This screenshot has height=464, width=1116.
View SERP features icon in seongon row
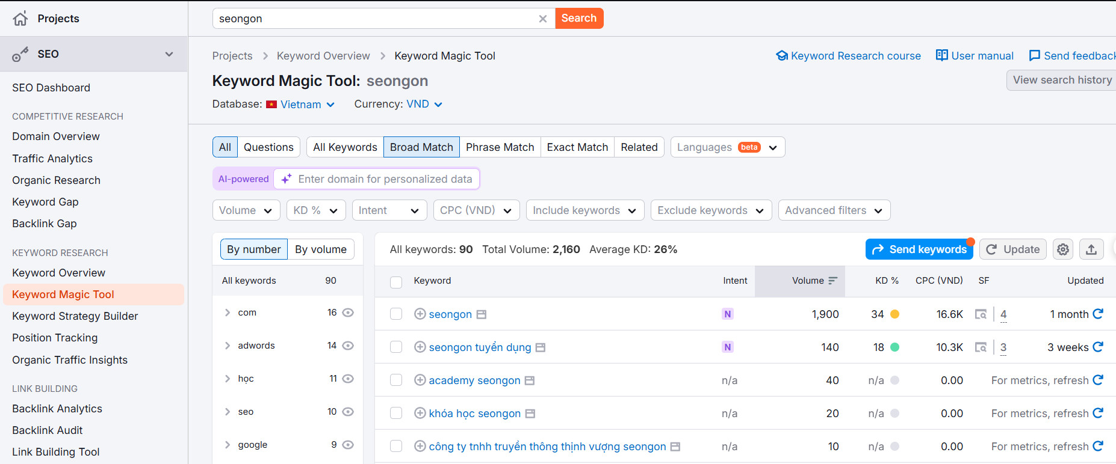(x=981, y=314)
